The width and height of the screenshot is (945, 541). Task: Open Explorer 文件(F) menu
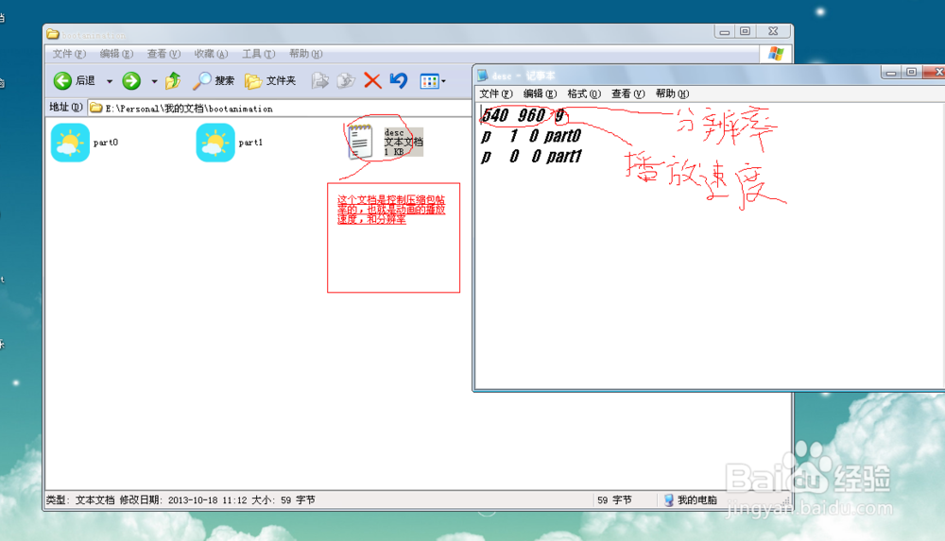(x=69, y=54)
